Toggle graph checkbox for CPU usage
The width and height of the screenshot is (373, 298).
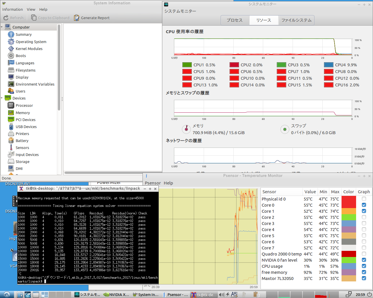[364, 266]
